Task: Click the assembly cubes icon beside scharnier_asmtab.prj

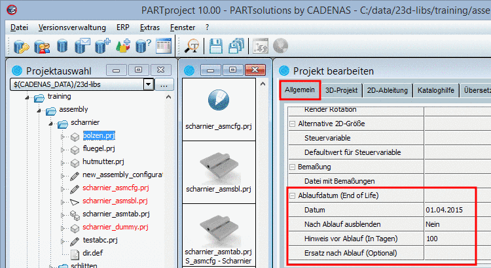Action: [75, 215]
